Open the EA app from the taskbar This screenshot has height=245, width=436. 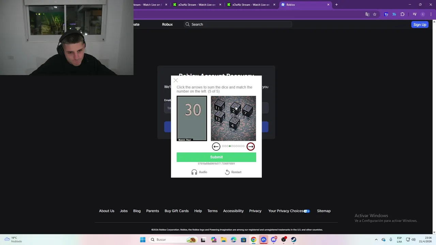(264, 240)
